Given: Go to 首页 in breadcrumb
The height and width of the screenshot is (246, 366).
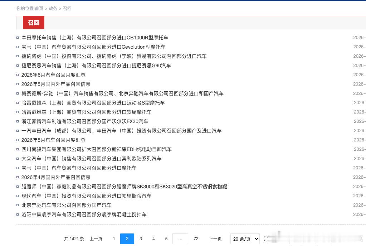Looking at the screenshot, I should coord(39,8).
